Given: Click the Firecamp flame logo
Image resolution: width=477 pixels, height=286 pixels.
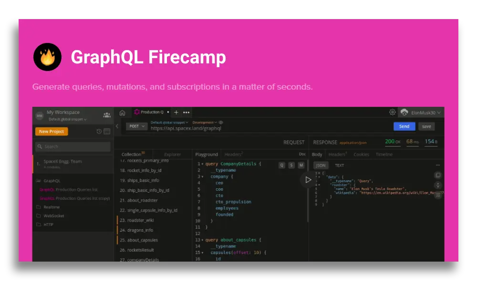Looking at the screenshot, I should click(x=47, y=57).
